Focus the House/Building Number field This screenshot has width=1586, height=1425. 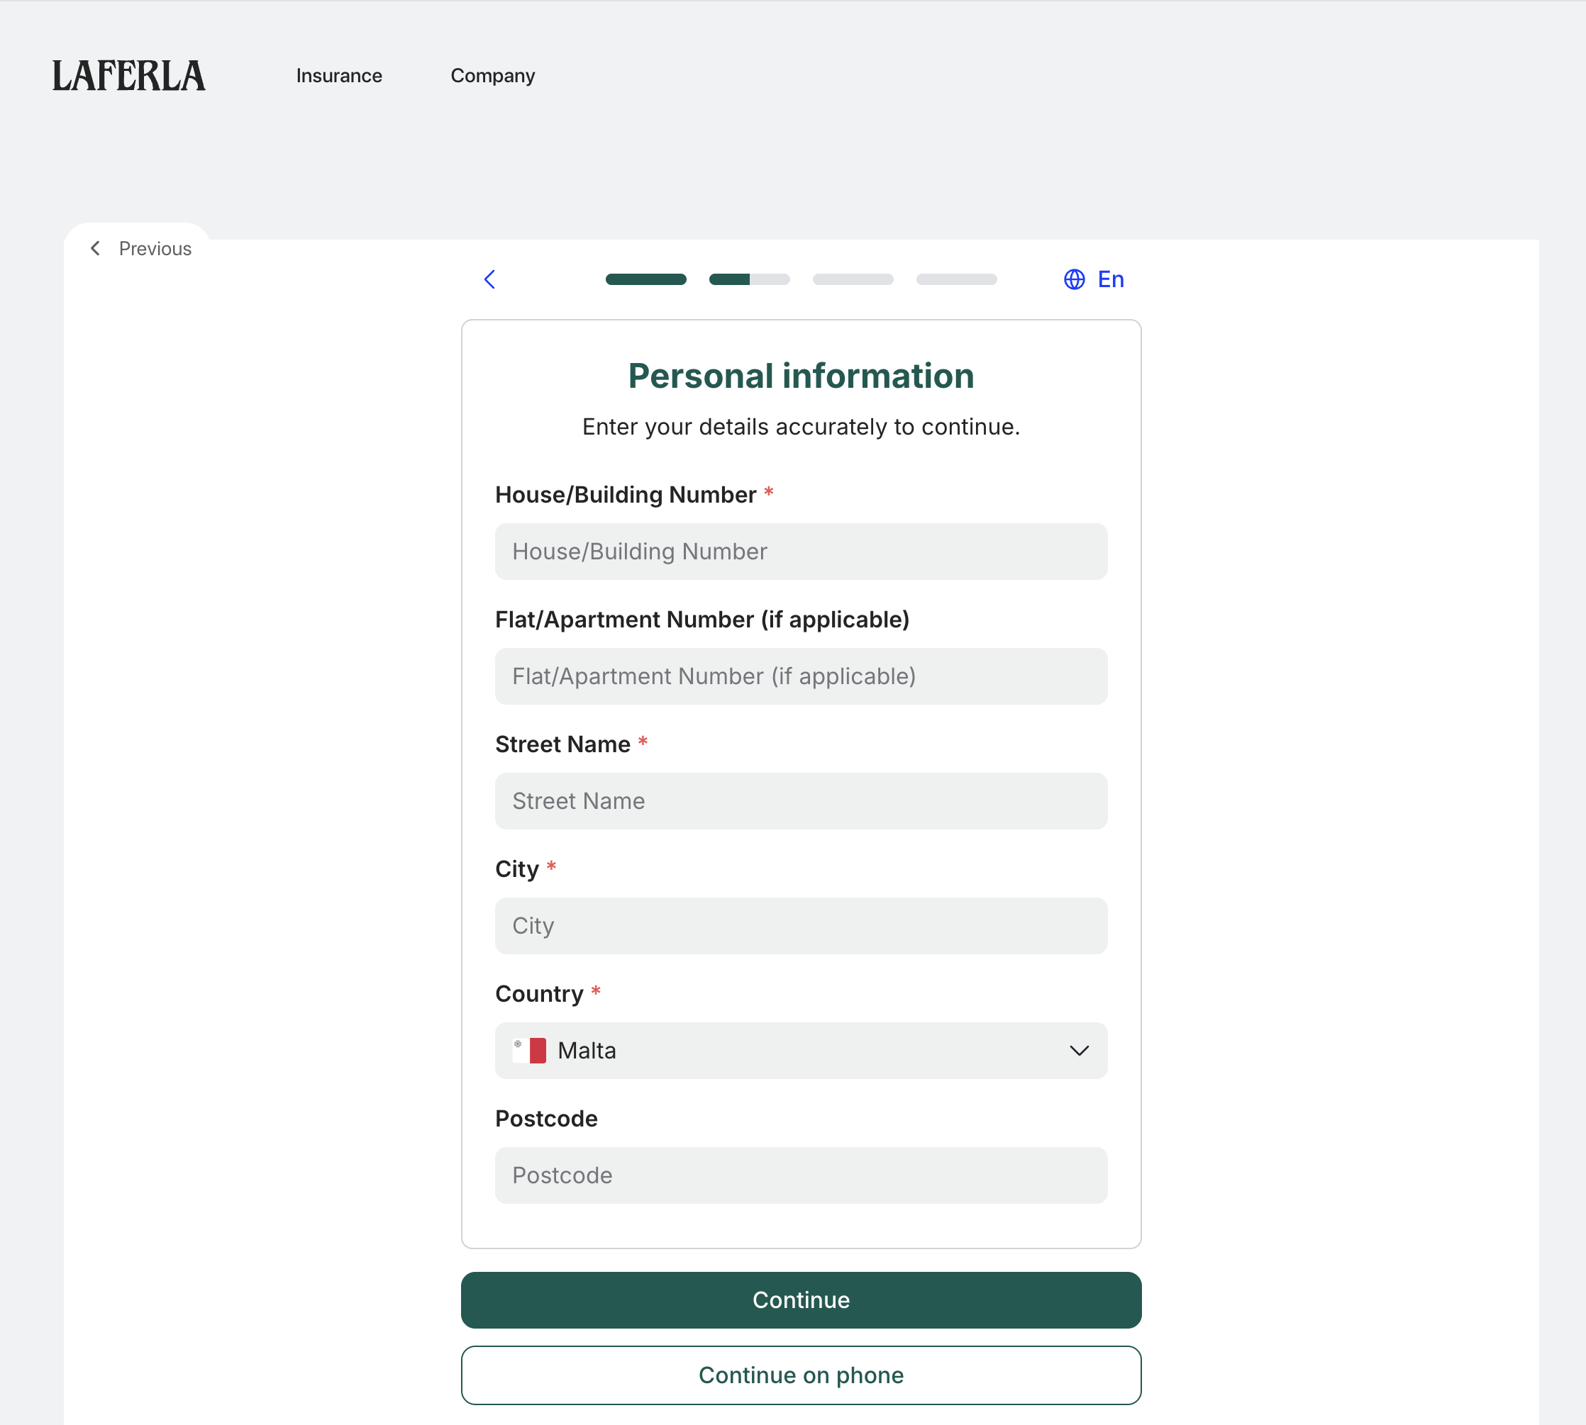point(800,551)
